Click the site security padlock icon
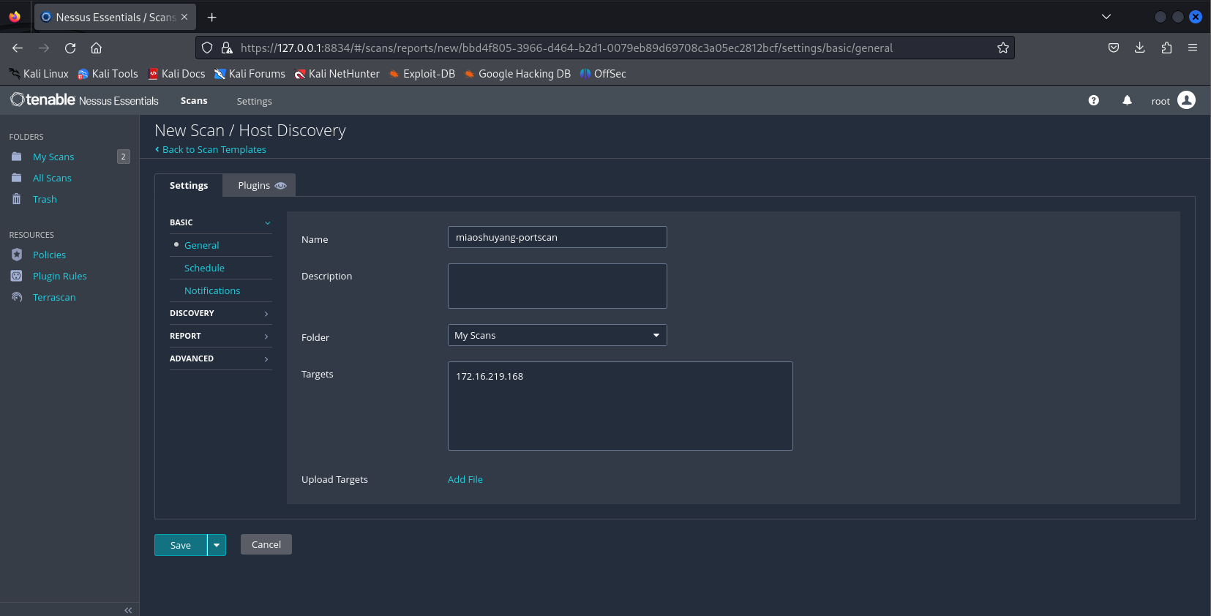Viewport: 1211px width, 616px height. tap(227, 48)
